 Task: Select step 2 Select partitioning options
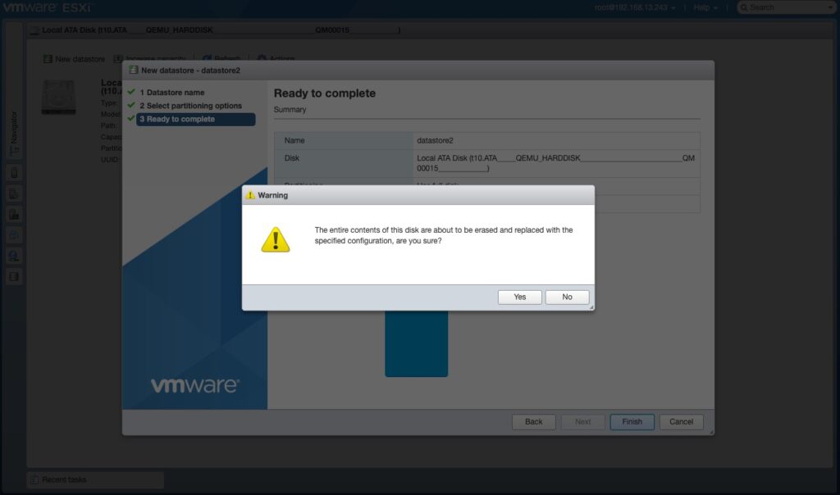190,106
